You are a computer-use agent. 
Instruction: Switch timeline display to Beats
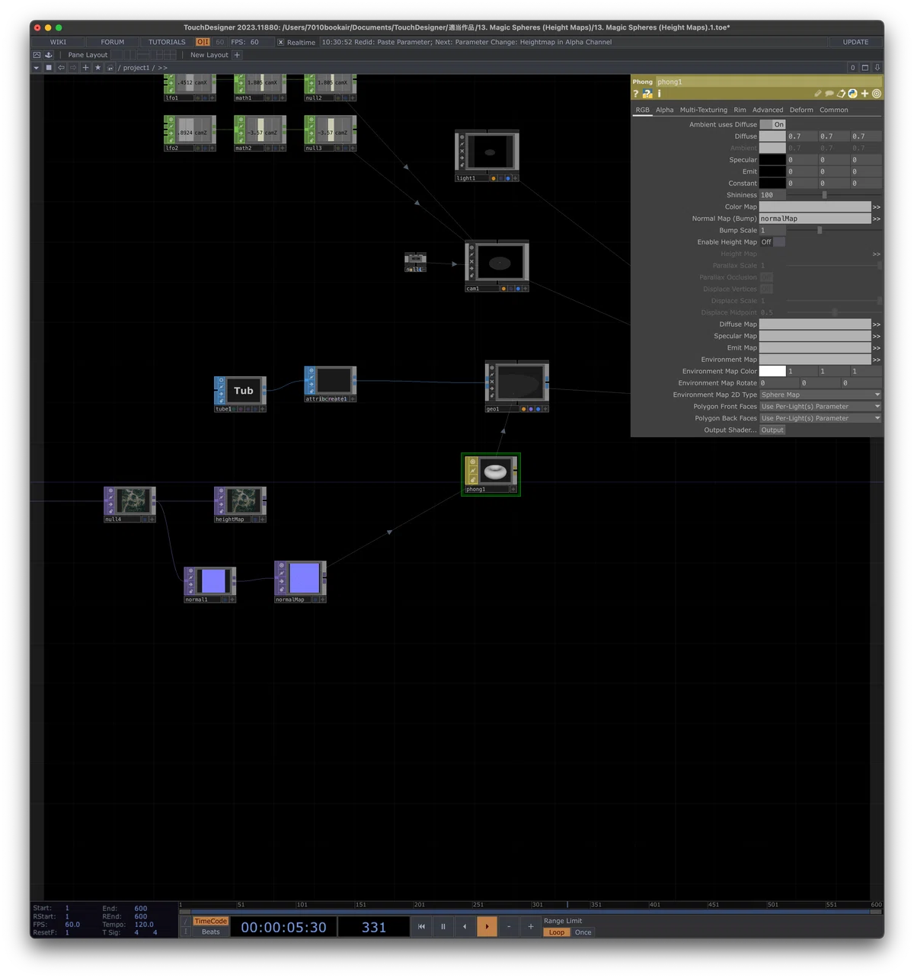[x=211, y=932]
